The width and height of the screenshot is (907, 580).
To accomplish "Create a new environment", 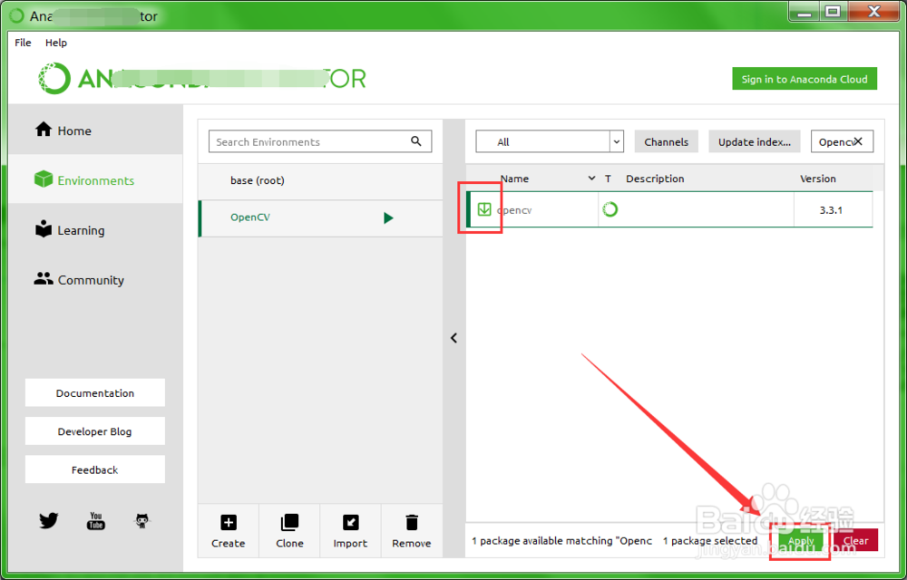I will coord(228,531).
